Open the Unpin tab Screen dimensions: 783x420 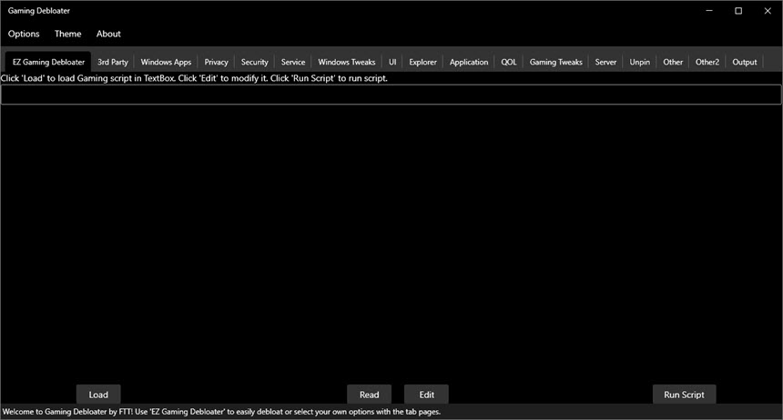(640, 63)
